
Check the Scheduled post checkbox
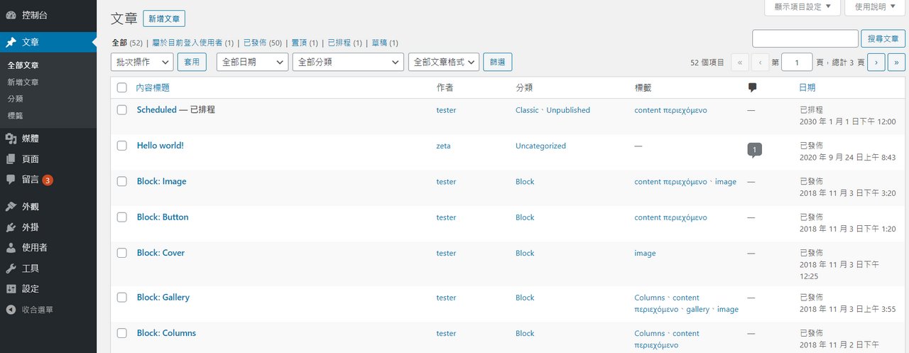pyautogui.click(x=122, y=110)
